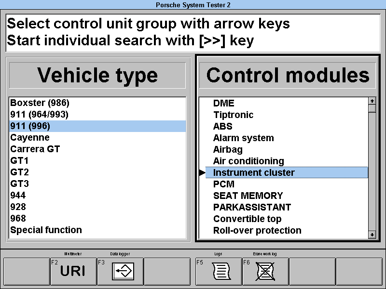Pick GT3 in Vehicle type list

(x=97, y=184)
